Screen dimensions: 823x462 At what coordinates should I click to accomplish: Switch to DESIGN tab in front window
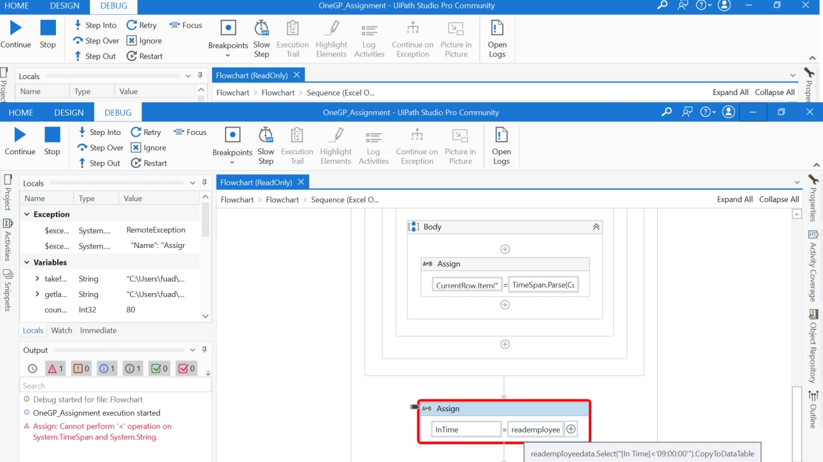click(69, 112)
